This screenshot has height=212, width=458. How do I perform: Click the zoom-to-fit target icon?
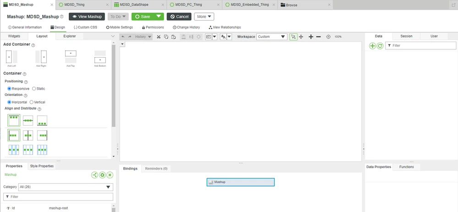point(328,37)
